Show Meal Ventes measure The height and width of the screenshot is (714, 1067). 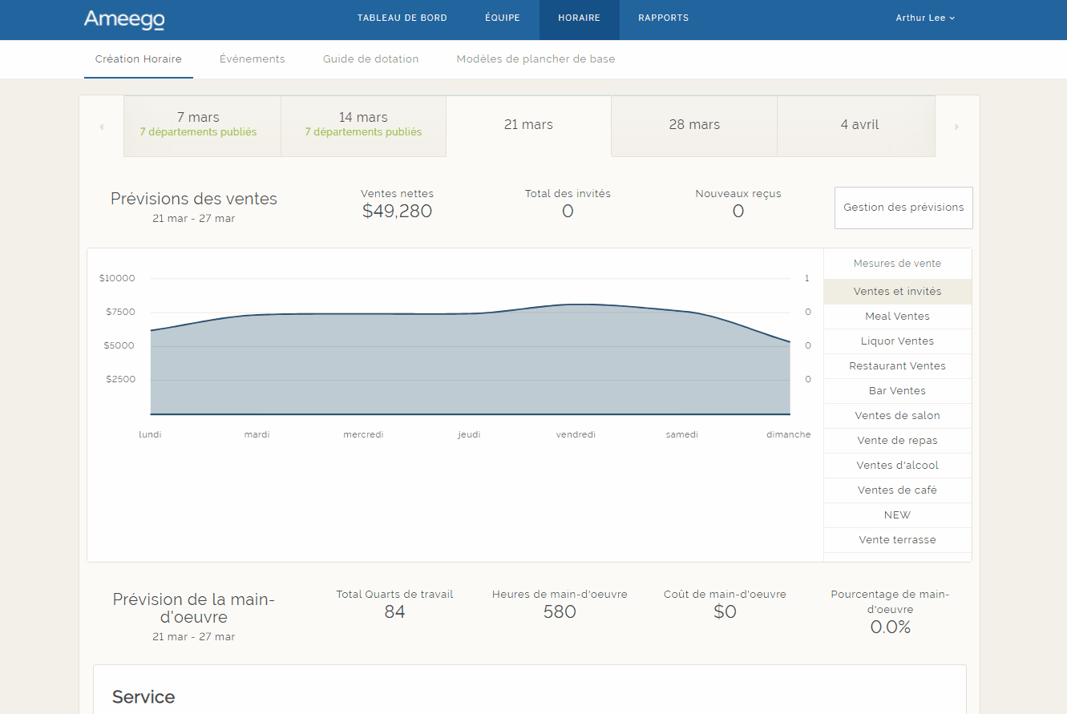897,317
